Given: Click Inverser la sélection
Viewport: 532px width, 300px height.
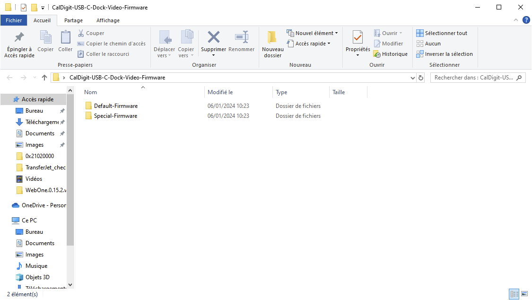Looking at the screenshot, I should point(445,54).
